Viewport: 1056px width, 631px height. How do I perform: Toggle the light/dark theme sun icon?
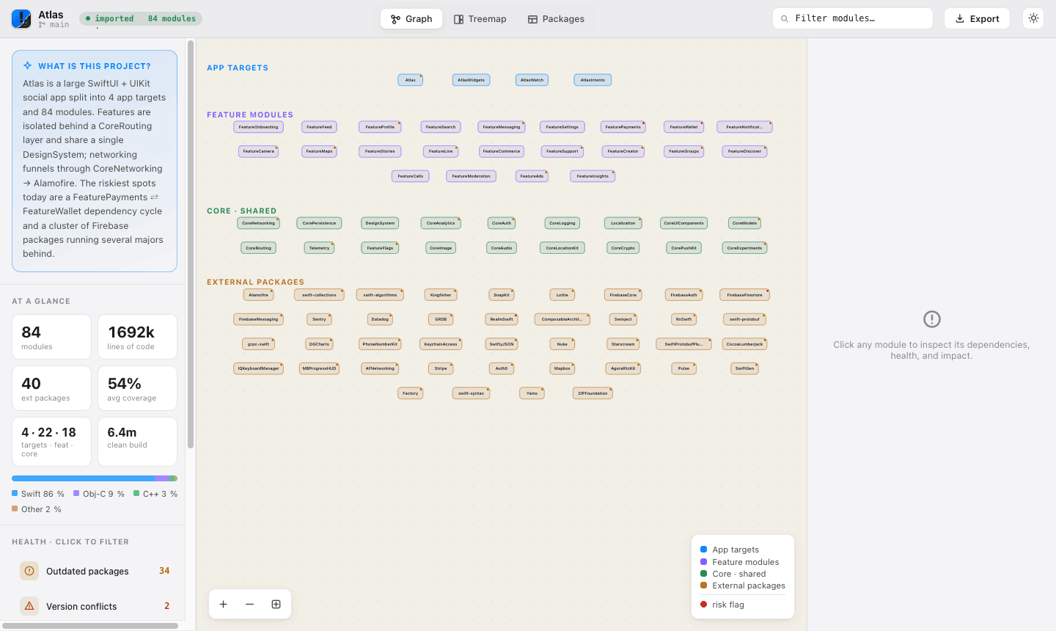coord(1033,18)
